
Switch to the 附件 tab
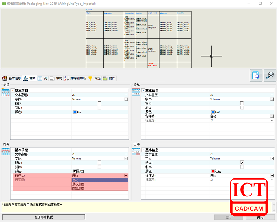109,79
